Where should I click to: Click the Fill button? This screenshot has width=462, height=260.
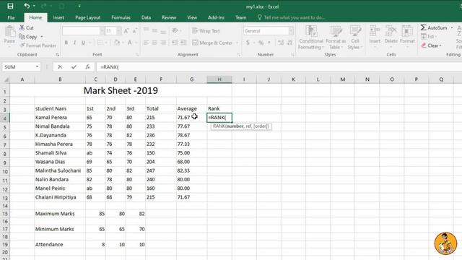pos(429,37)
